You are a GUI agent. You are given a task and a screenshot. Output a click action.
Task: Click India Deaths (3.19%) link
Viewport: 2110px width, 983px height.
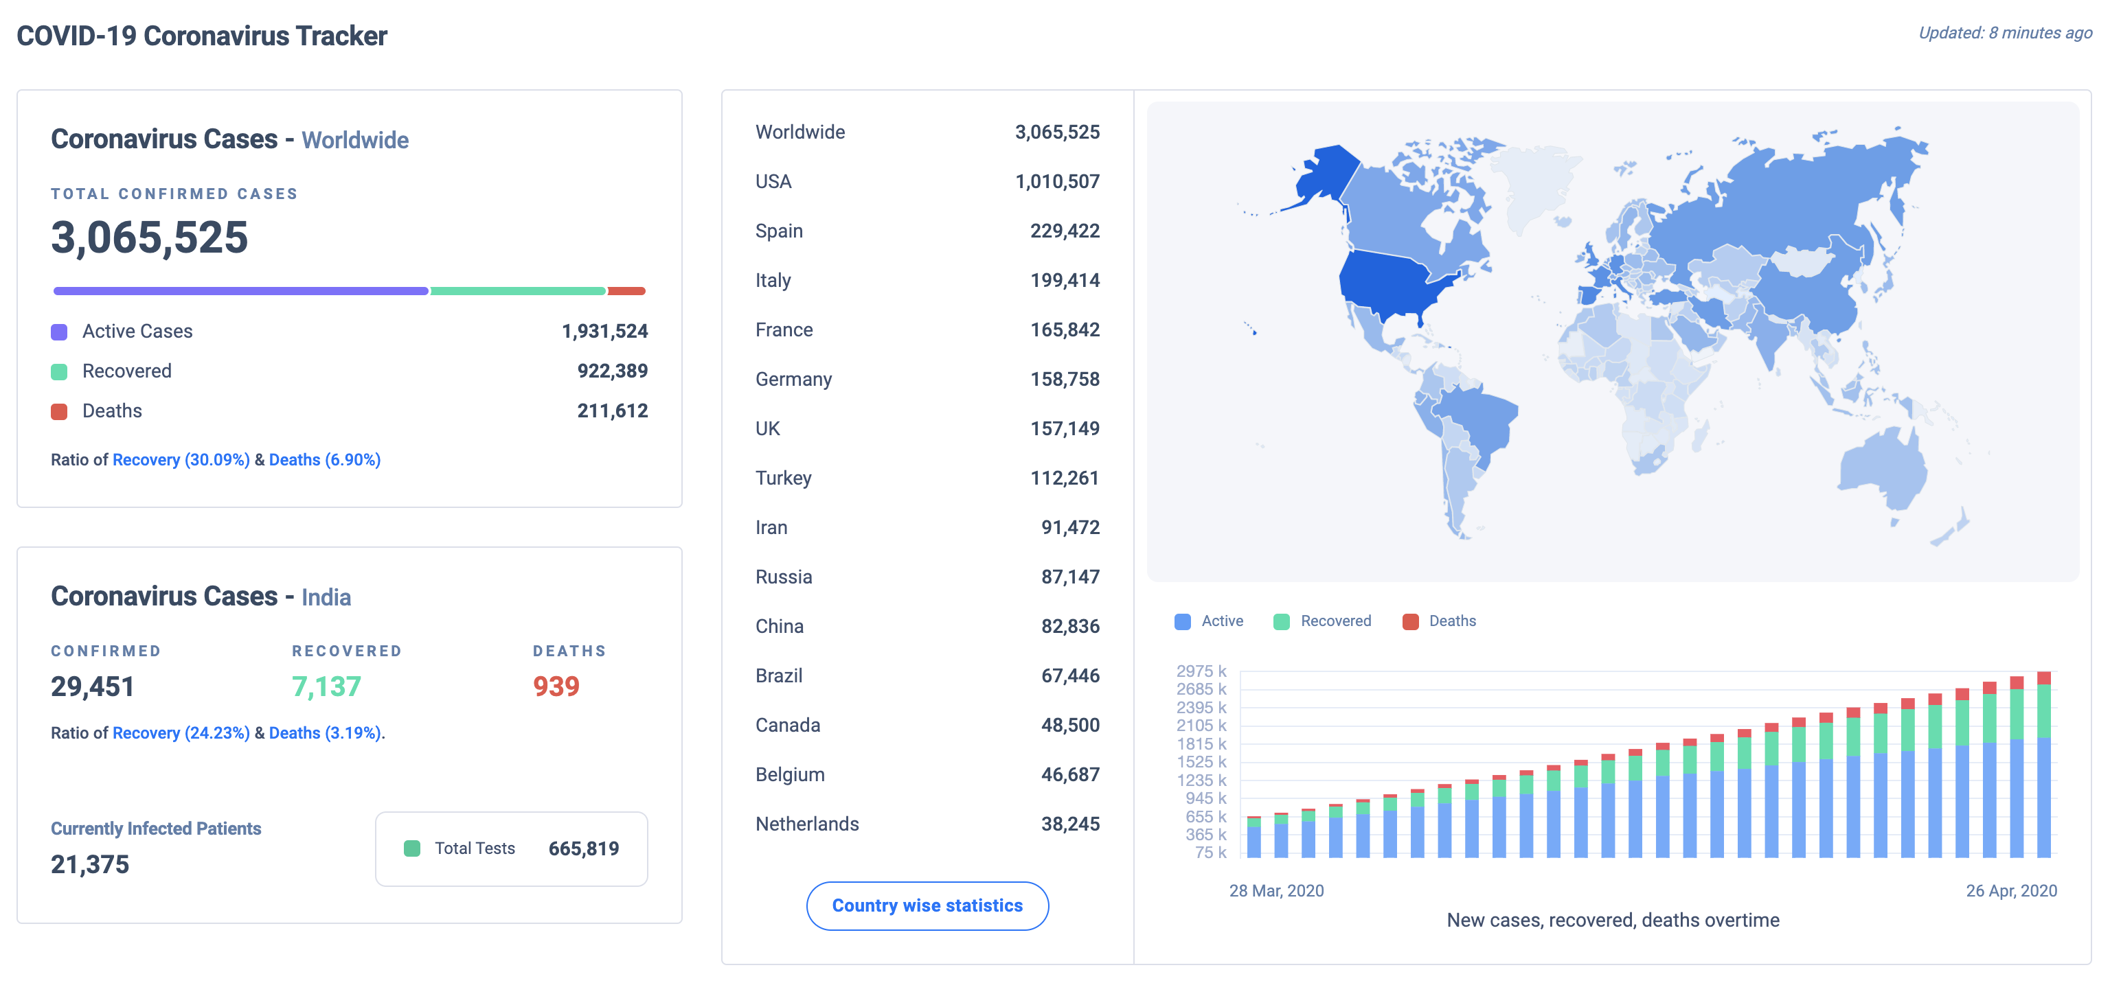[x=324, y=732]
